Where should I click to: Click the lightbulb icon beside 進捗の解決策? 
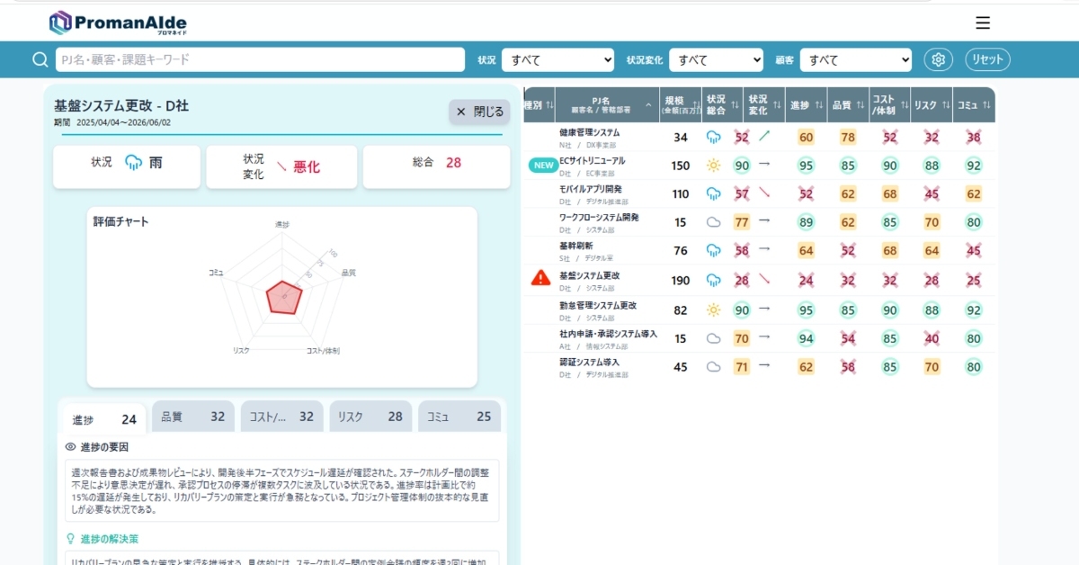pyautogui.click(x=71, y=539)
